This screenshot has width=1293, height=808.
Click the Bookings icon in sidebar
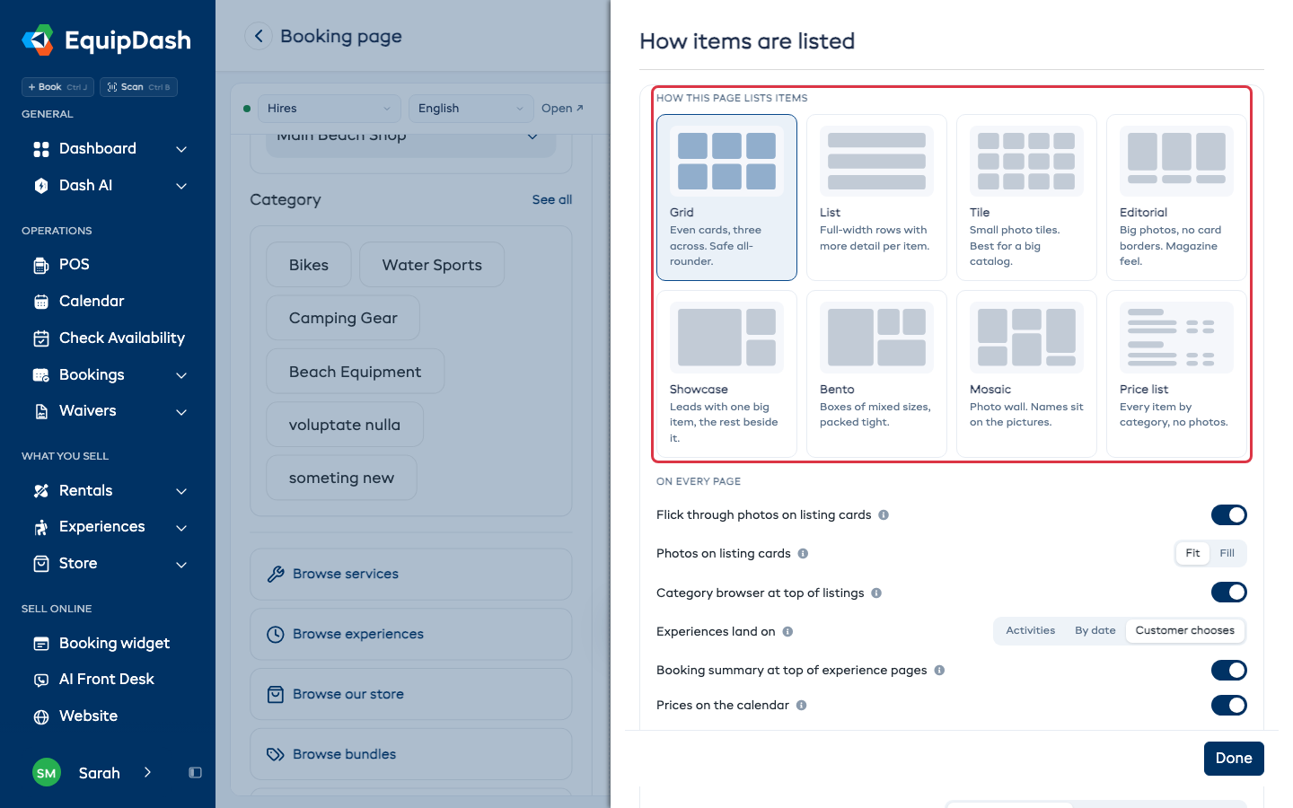point(41,375)
